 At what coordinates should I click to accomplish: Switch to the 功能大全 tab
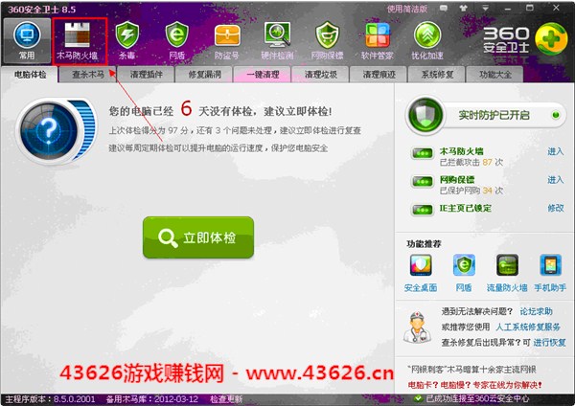(x=495, y=75)
